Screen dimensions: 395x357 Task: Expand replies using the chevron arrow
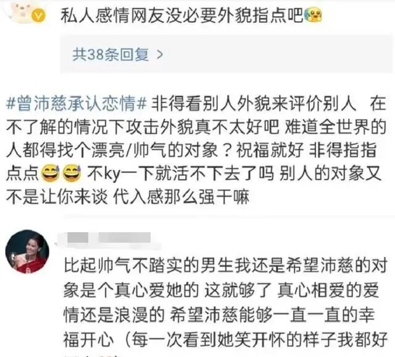(160, 54)
